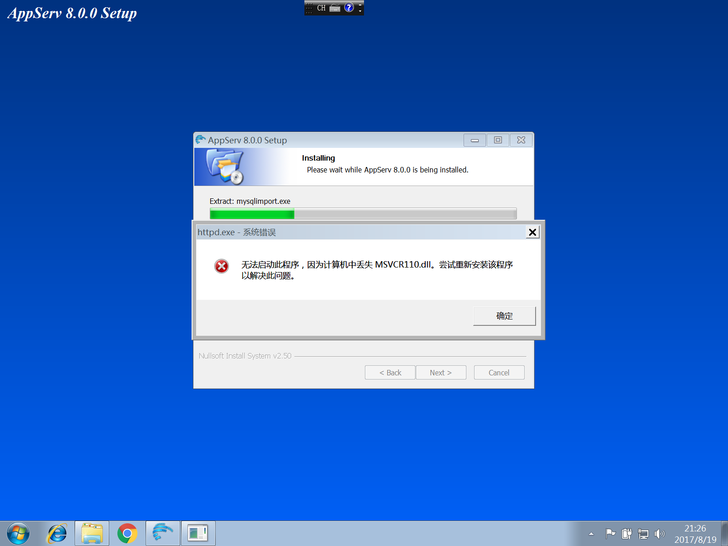Image resolution: width=728 pixels, height=546 pixels.
Task: Open the volume control tray icon
Action: pyautogui.click(x=659, y=533)
